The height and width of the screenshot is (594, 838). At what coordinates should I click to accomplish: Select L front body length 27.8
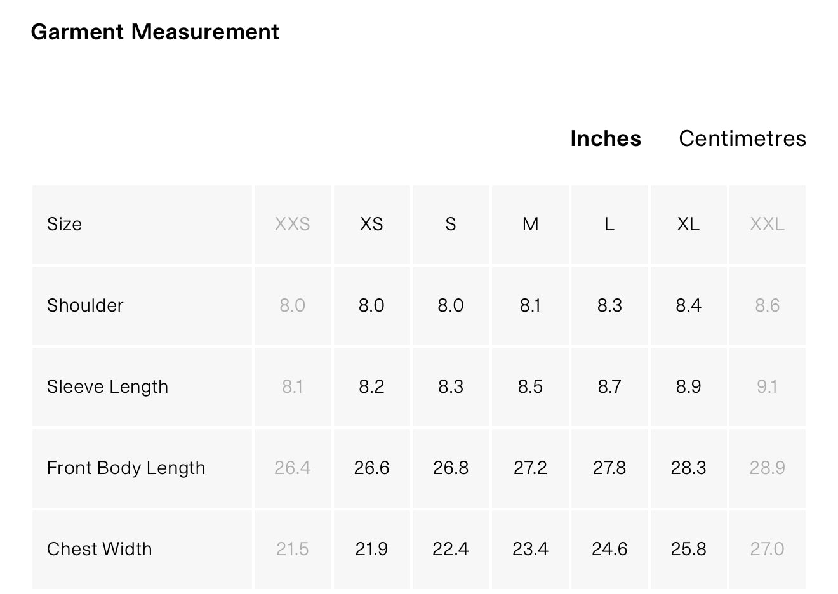[x=609, y=468]
